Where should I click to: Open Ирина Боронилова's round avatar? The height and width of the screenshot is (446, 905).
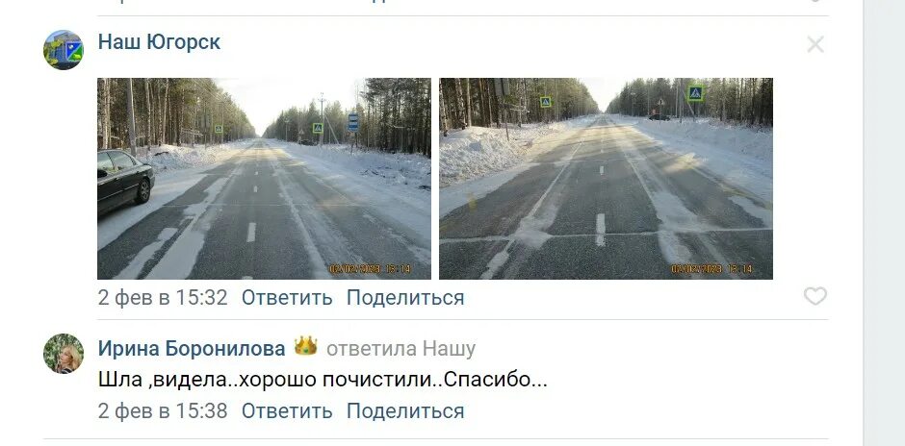[64, 353]
